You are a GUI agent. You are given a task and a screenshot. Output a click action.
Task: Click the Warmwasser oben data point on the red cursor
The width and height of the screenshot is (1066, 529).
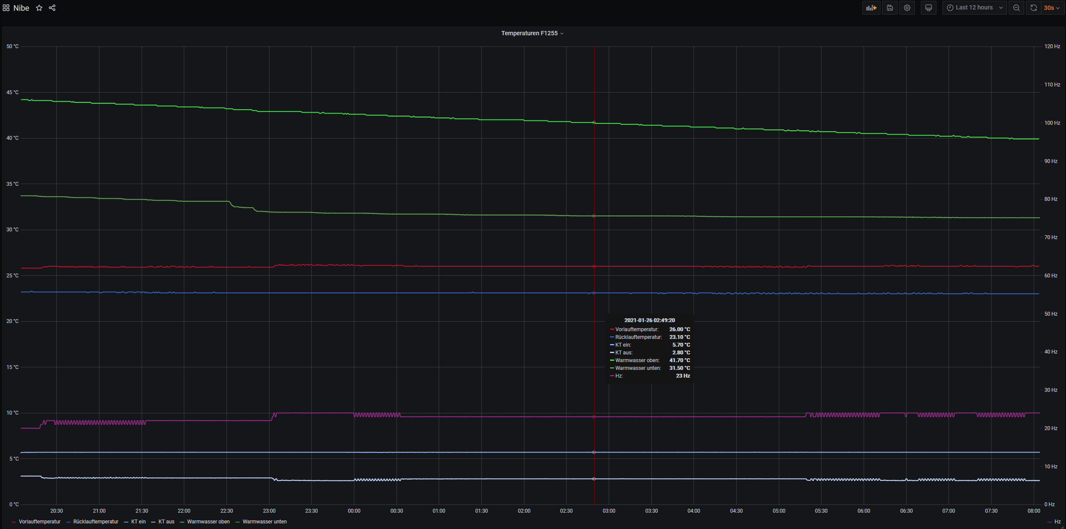(594, 123)
